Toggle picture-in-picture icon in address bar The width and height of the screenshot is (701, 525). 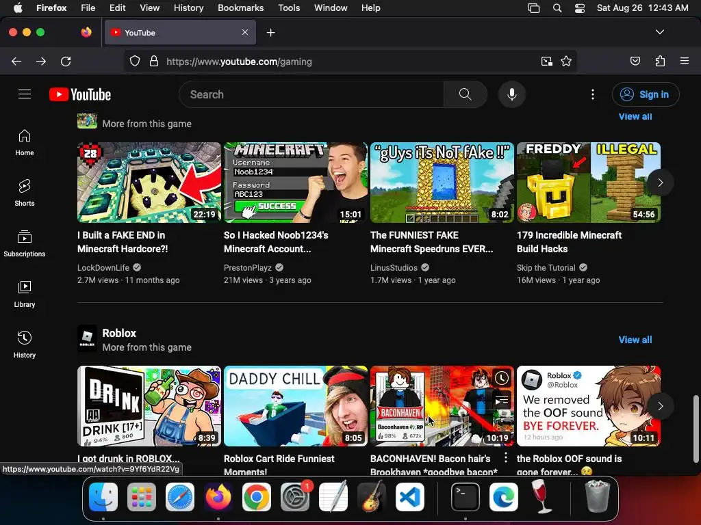[547, 61]
